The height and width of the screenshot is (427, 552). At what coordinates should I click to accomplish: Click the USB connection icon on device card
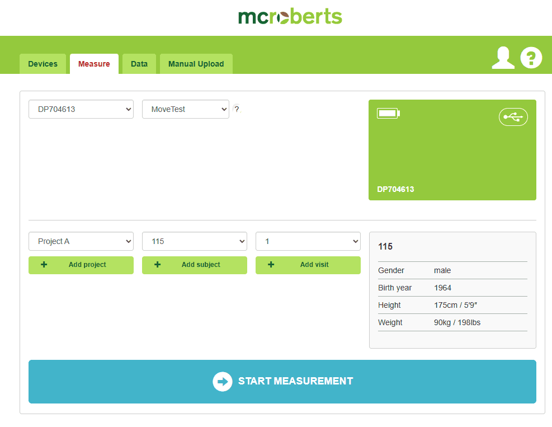(x=513, y=117)
